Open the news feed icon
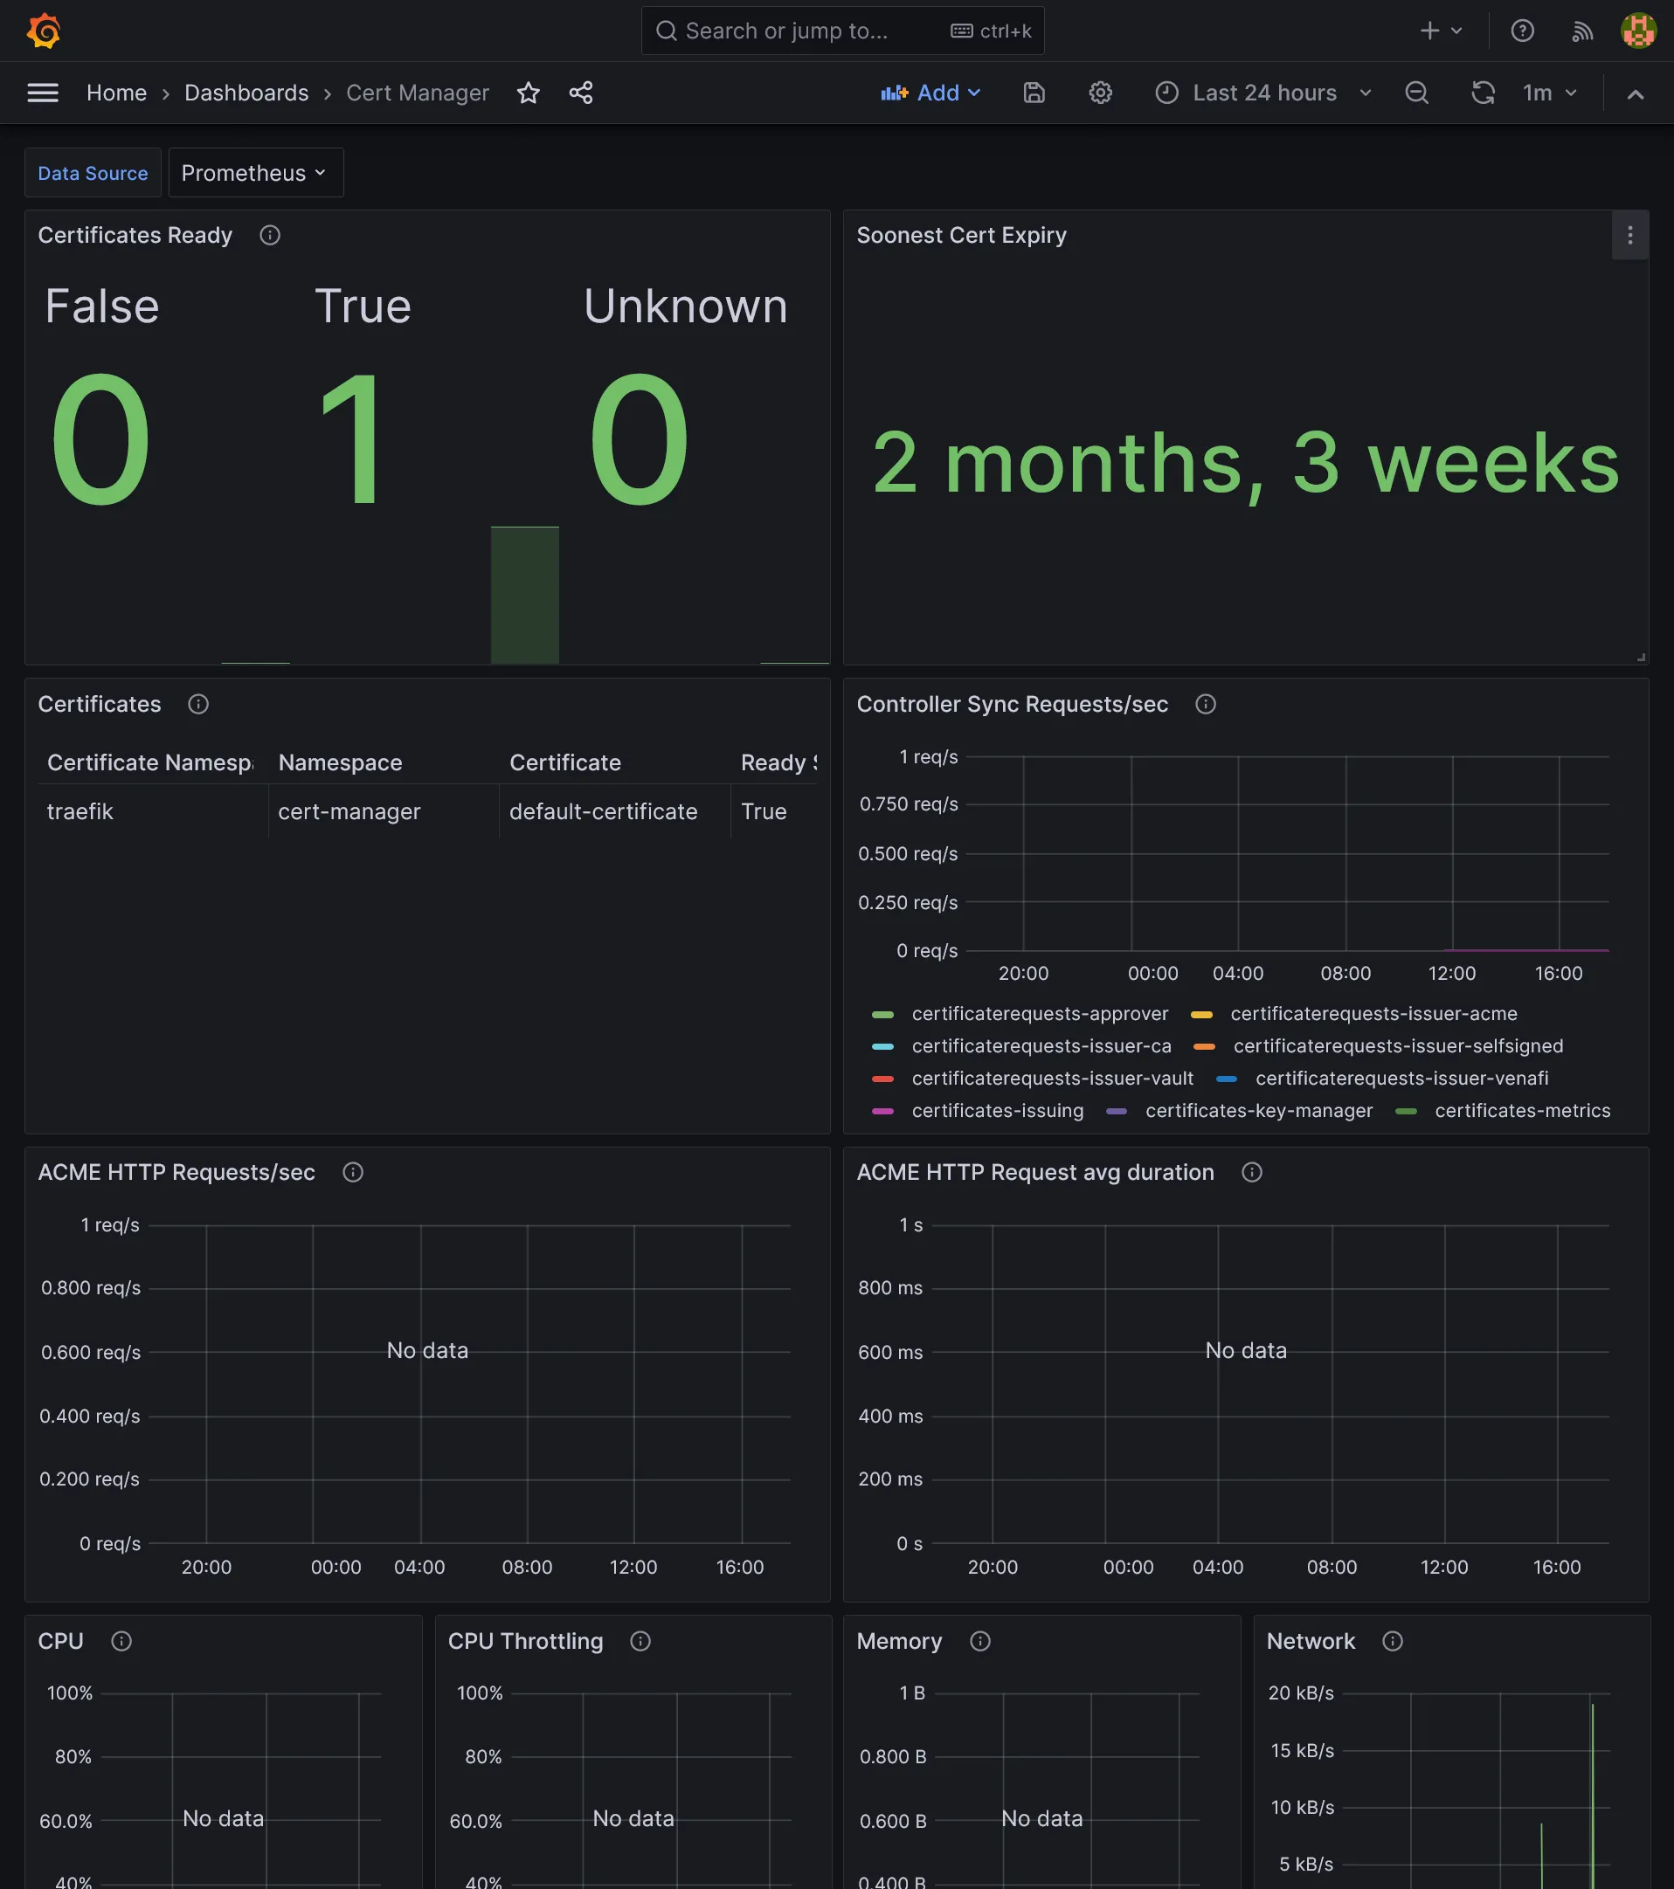The height and width of the screenshot is (1889, 1674). tap(1581, 31)
